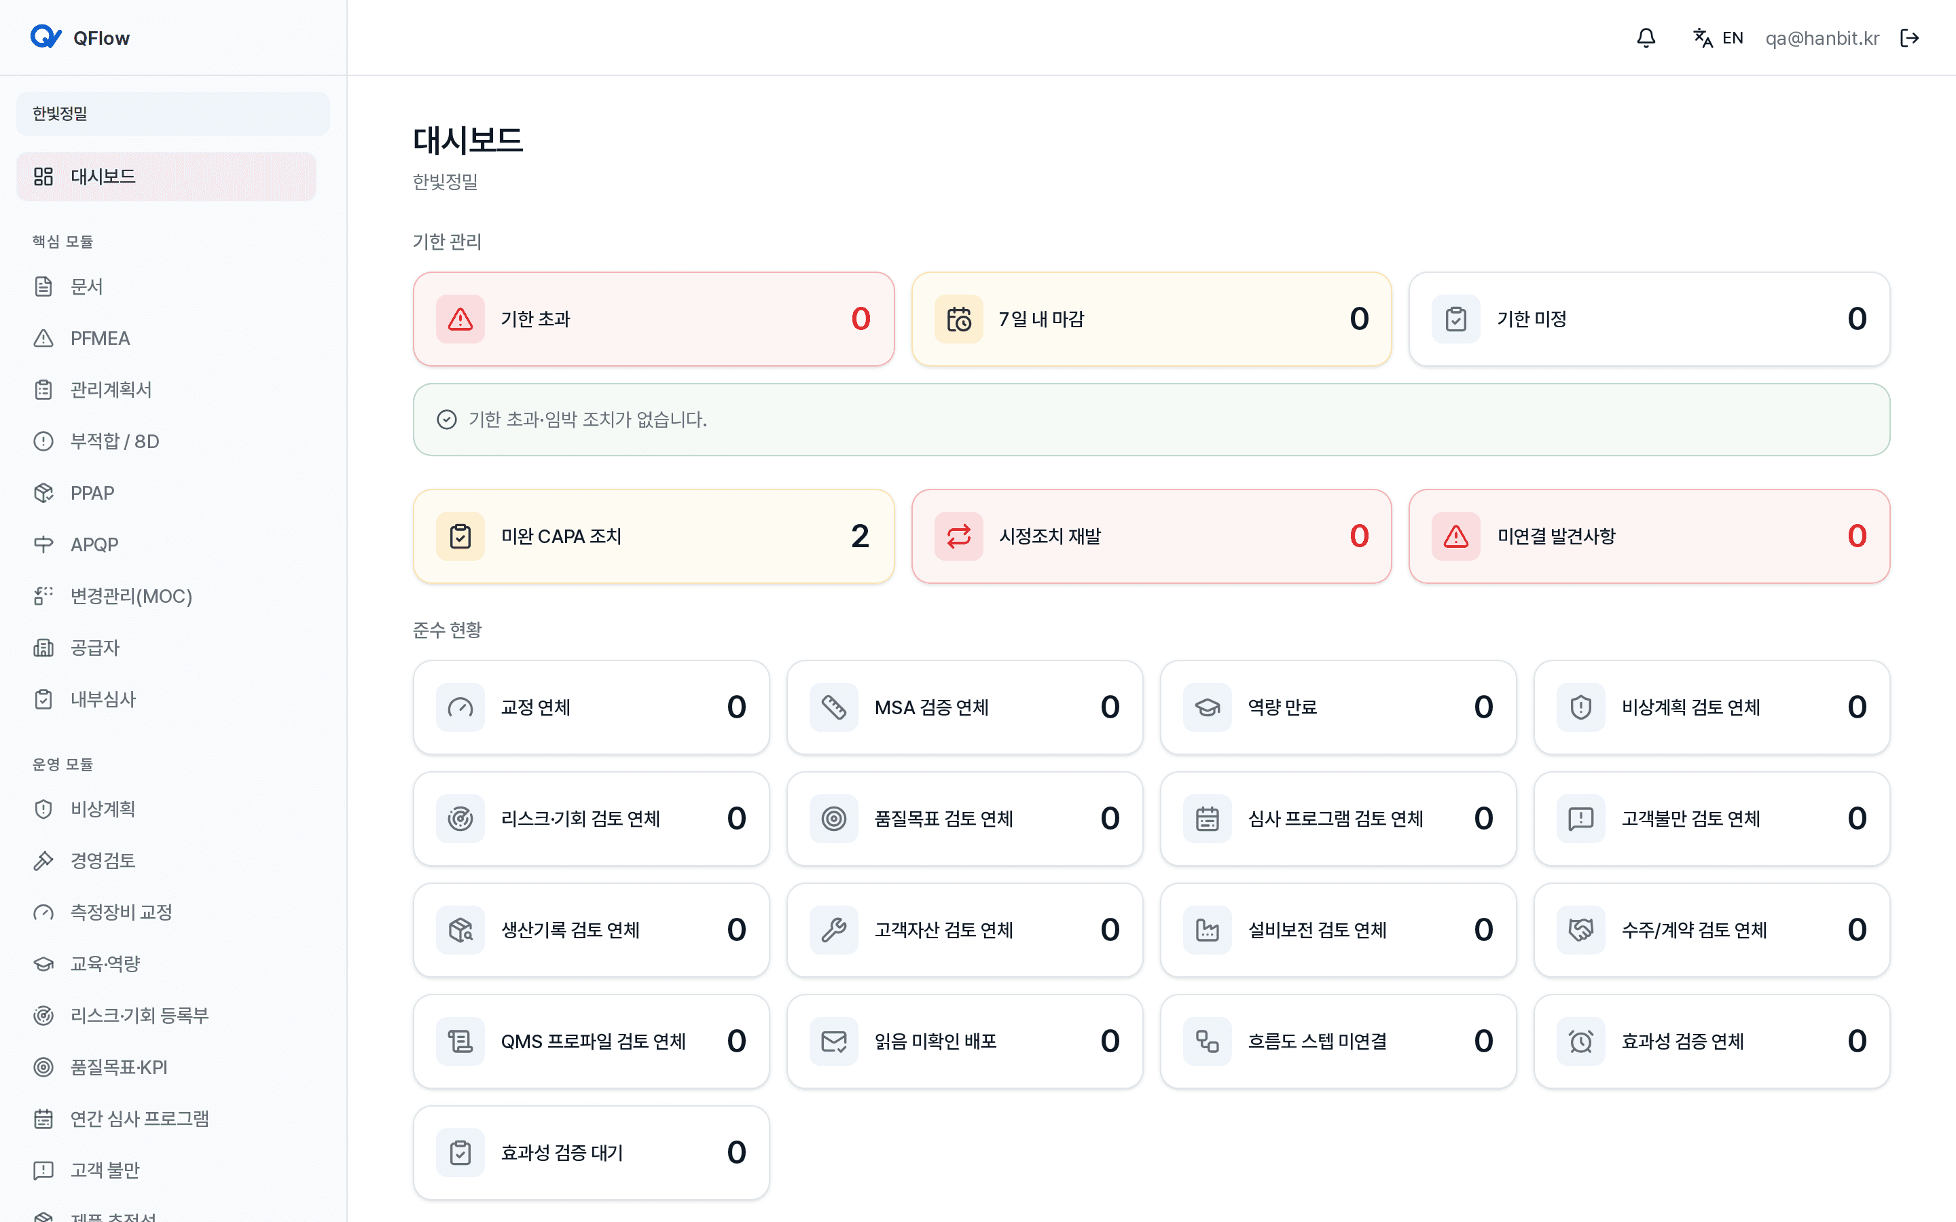Open the 한빛정밀 organization selector

pyautogui.click(x=173, y=113)
